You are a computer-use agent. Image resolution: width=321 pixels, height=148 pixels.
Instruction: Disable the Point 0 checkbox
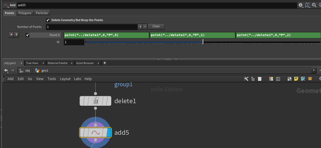(27, 35)
